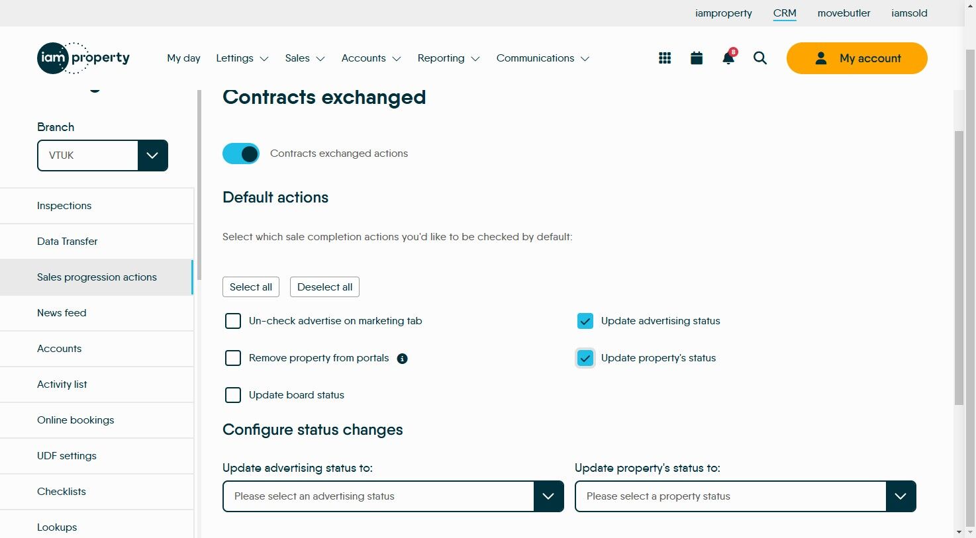Toggle Contracts exchanged actions switch
This screenshot has height=538, width=976.
[241, 154]
